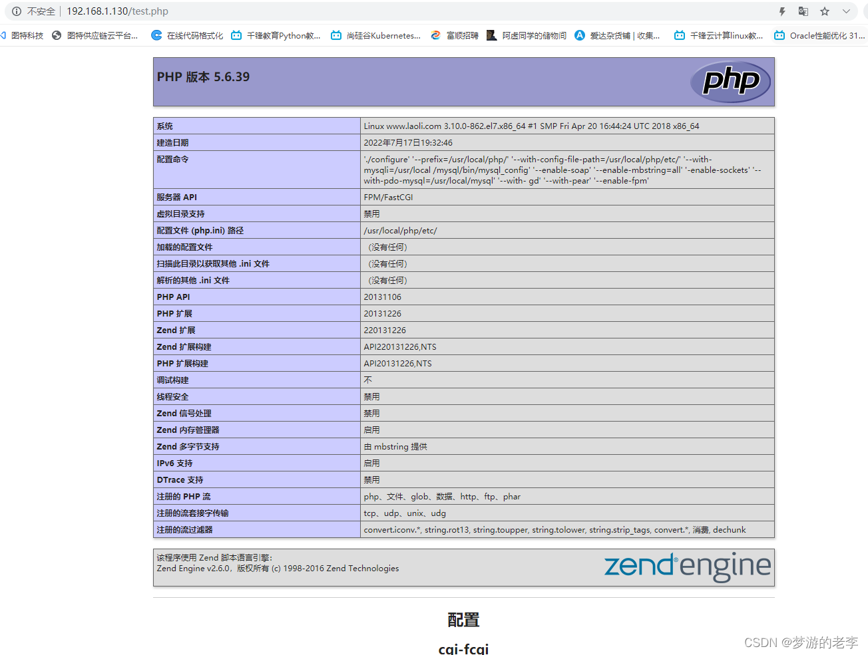Open the 尚硅谷Kubernetes bookmark
Viewport: 868px width, 655px height.
coord(376,35)
